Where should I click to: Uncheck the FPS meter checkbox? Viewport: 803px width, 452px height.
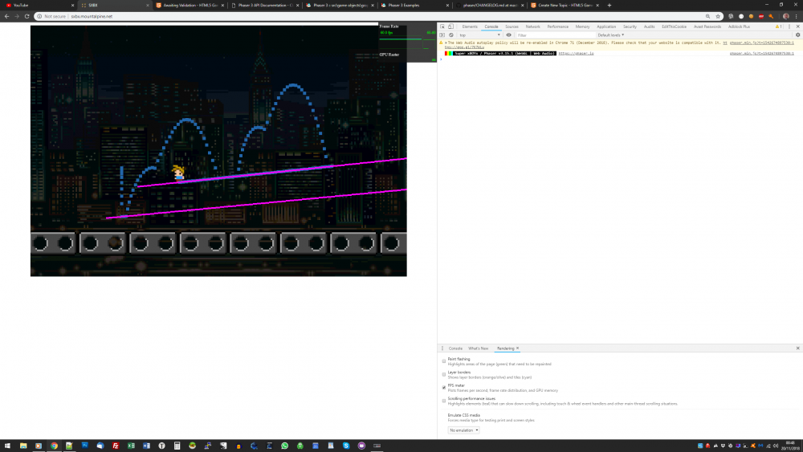pyautogui.click(x=444, y=388)
